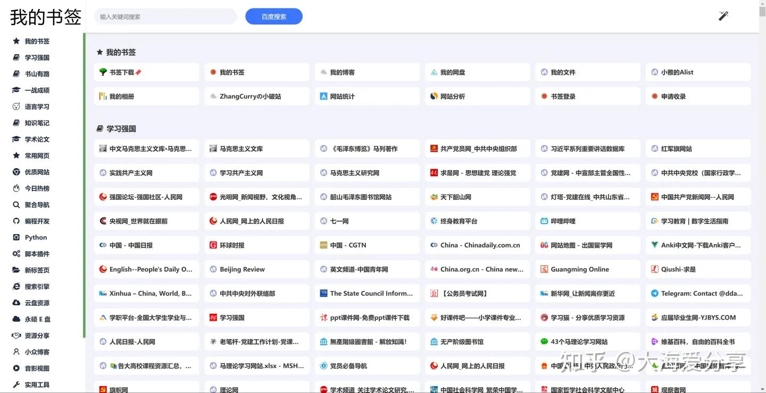Screen dimensions: 766x393
Task: Open the 书签登录 bookmark card
Action: (x=588, y=96)
